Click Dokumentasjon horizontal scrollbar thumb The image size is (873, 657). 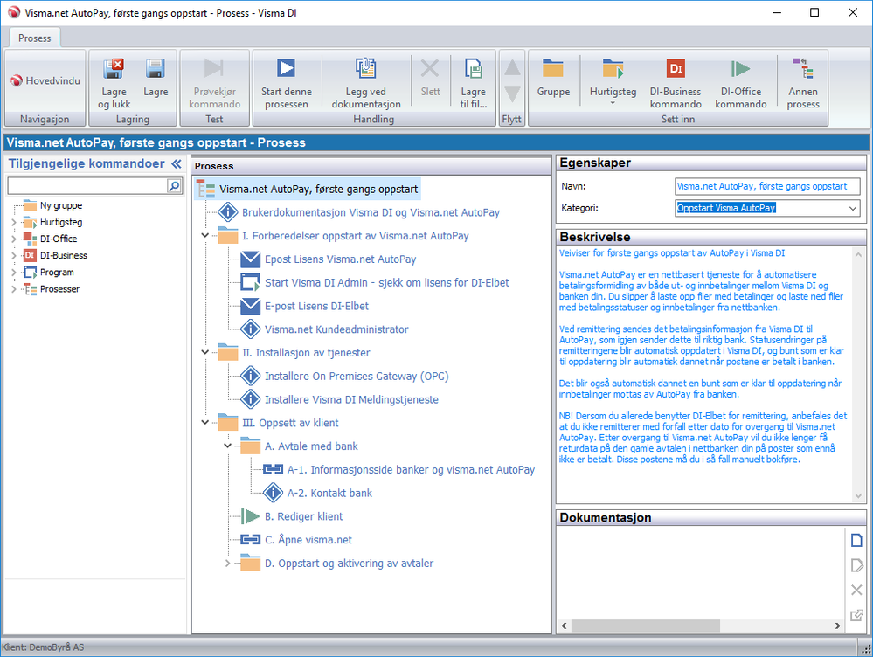645,626
